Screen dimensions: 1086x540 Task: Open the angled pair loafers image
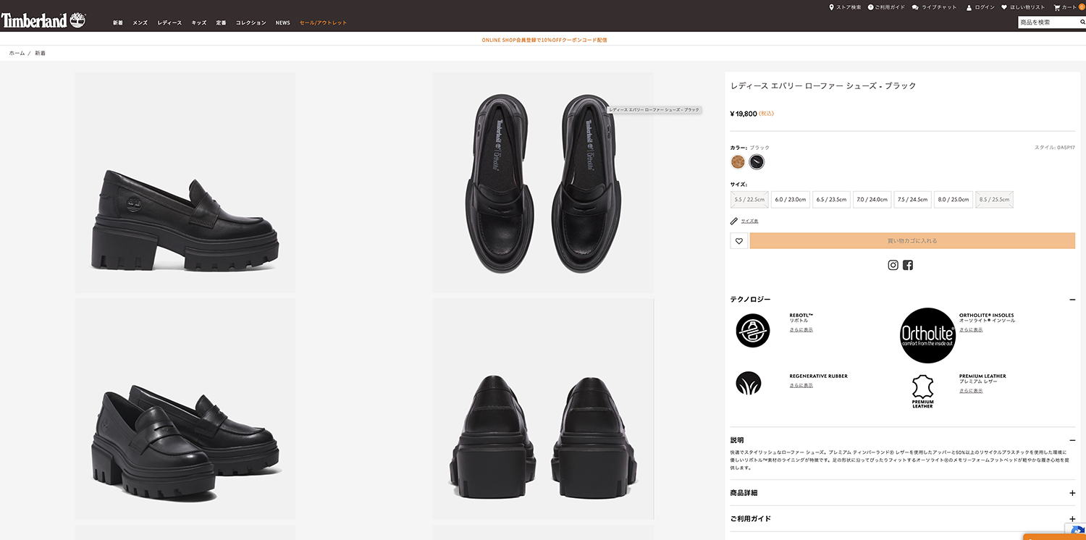click(x=185, y=409)
